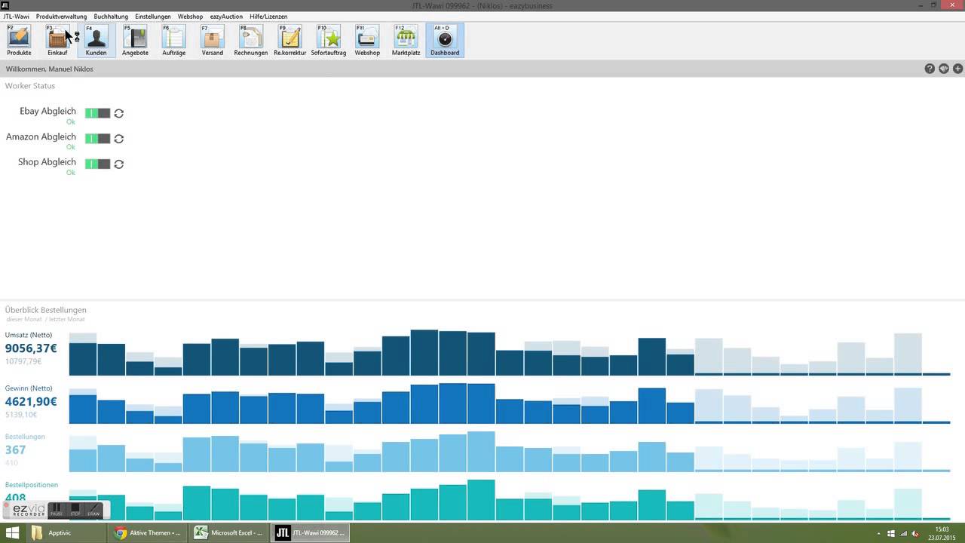Show hidden system tray icons
Image resolution: width=965 pixels, height=543 pixels.
880,533
